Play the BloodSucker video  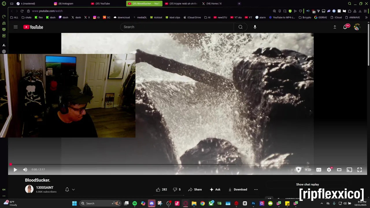pos(15,170)
